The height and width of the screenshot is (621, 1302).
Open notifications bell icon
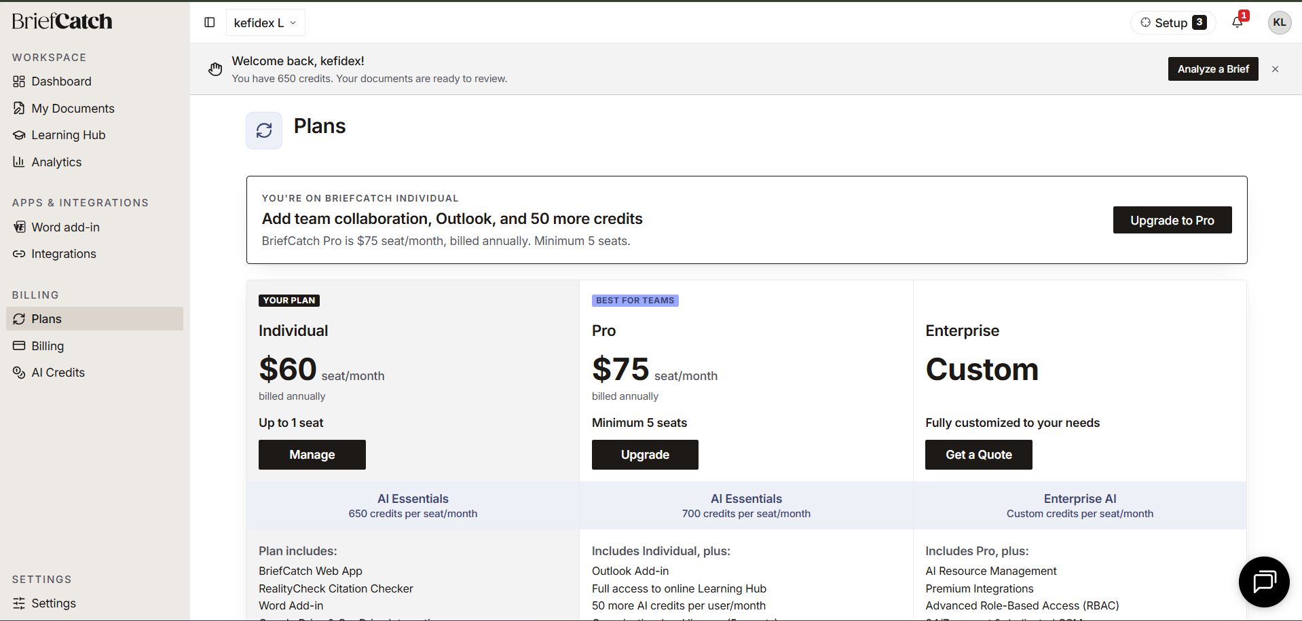[1238, 22]
